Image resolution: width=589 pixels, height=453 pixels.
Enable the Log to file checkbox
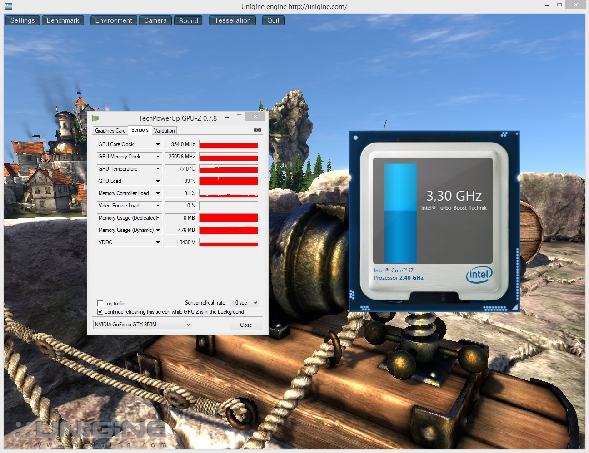point(100,303)
